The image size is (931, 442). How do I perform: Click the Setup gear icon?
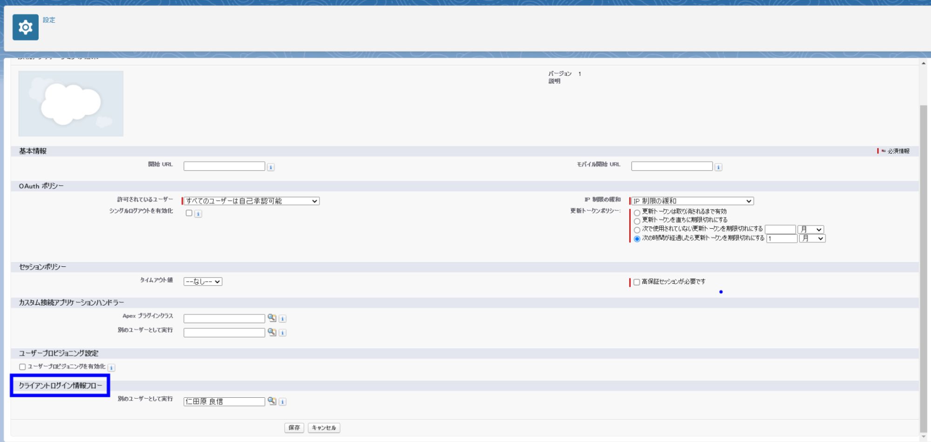point(26,27)
